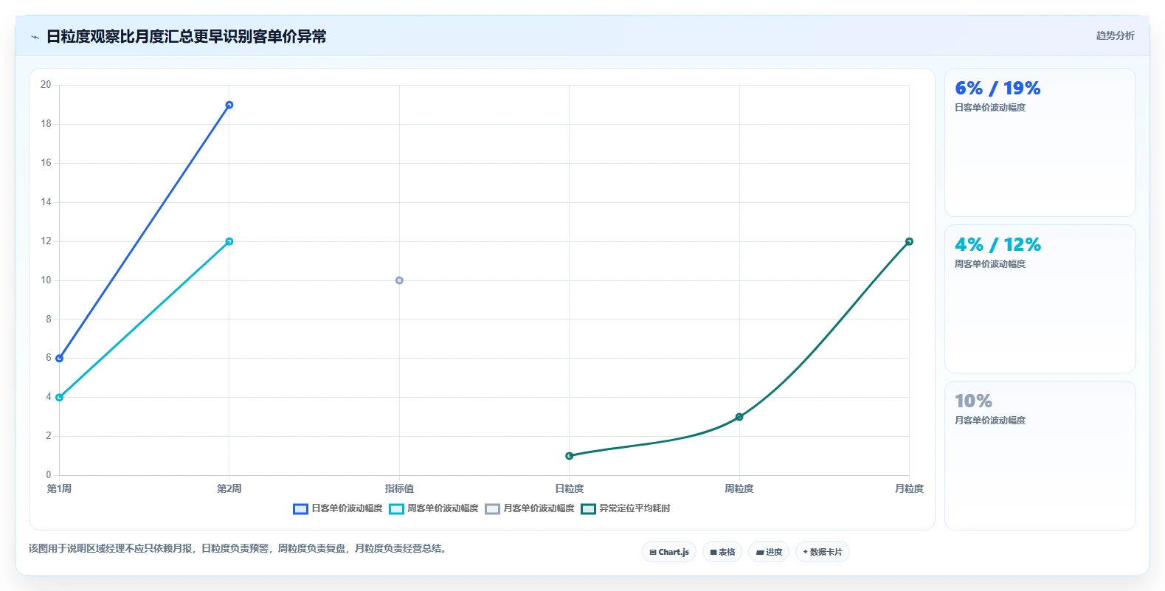
Task: Click the 趋势分析 label in header
Action: 1115,35
